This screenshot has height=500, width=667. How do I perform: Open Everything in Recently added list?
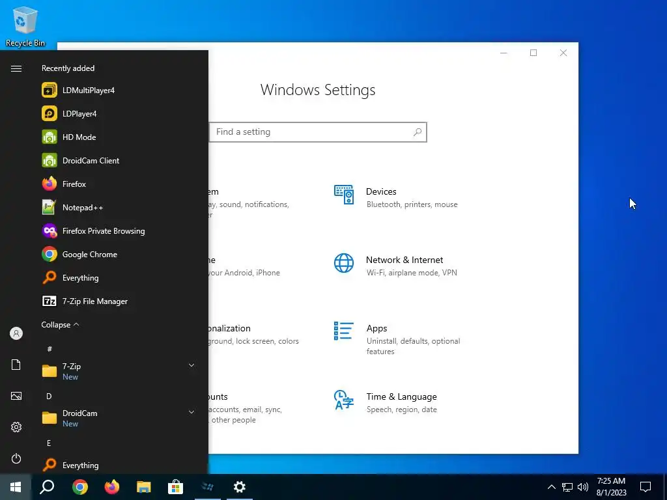pos(117,277)
